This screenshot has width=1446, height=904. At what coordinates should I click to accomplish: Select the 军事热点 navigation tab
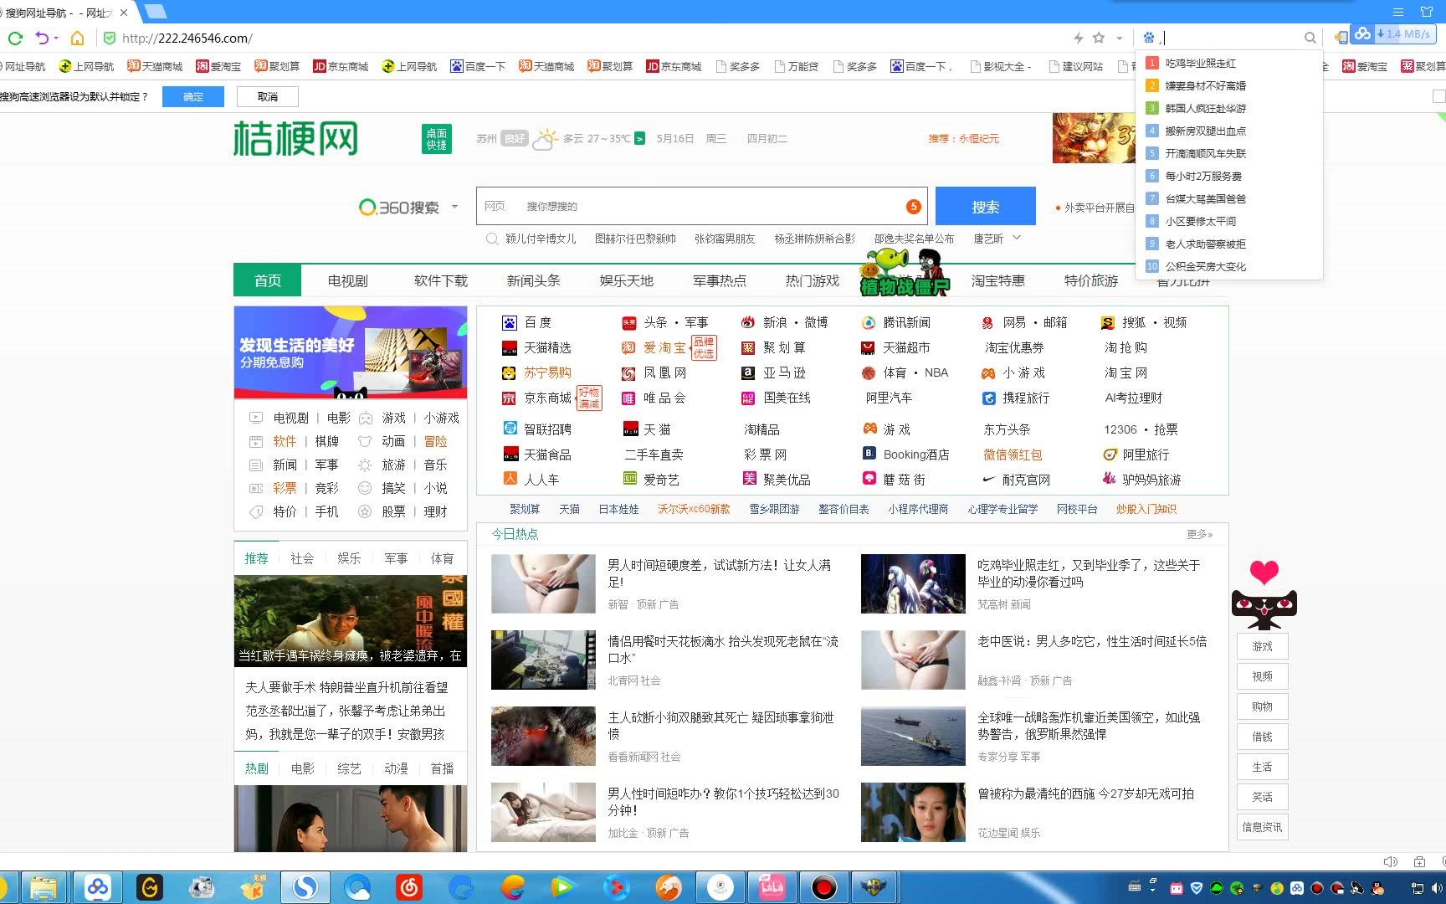tap(720, 280)
